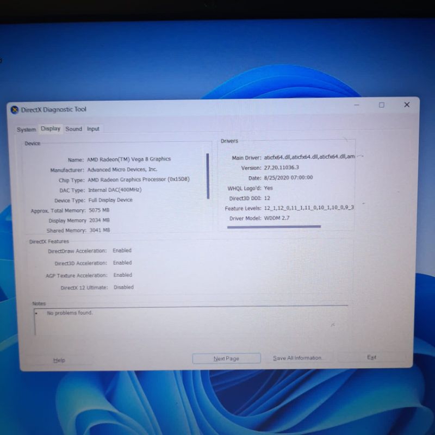Select the Display tab
The width and height of the screenshot is (435, 435).
[x=51, y=129]
